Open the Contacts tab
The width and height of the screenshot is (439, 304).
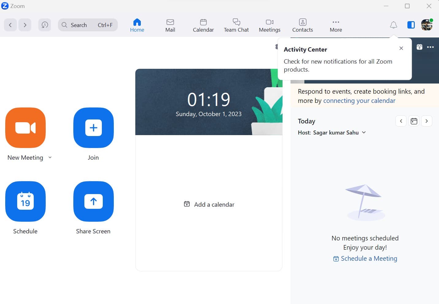(302, 25)
